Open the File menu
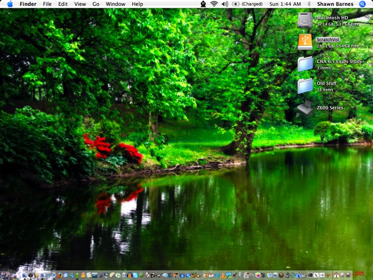This screenshot has height=280, width=373. pos(47,4)
